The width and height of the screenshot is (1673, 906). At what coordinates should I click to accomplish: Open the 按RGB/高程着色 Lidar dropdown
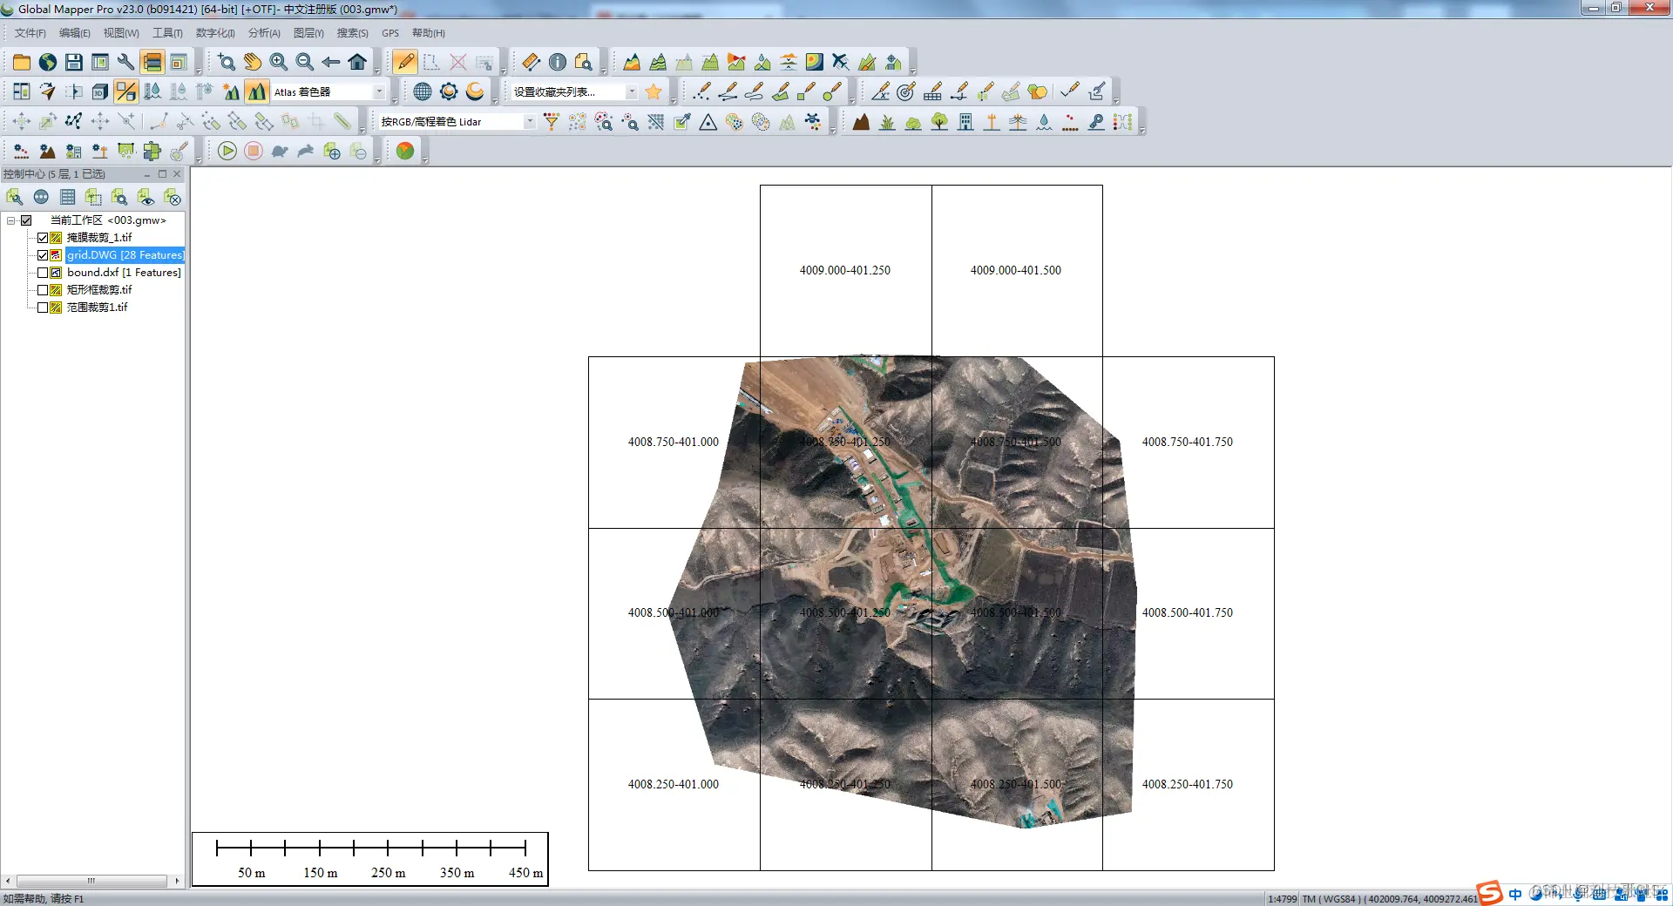point(529,122)
